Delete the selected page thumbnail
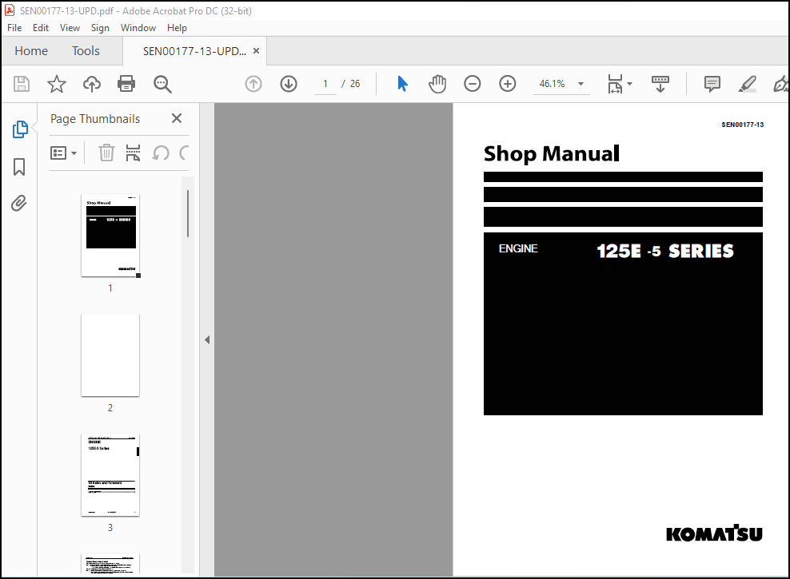The image size is (790, 579). (106, 153)
